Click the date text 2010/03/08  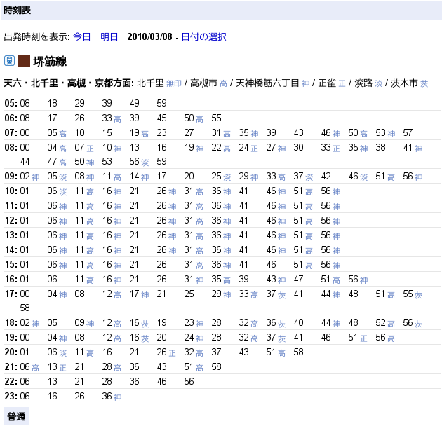click(x=149, y=37)
